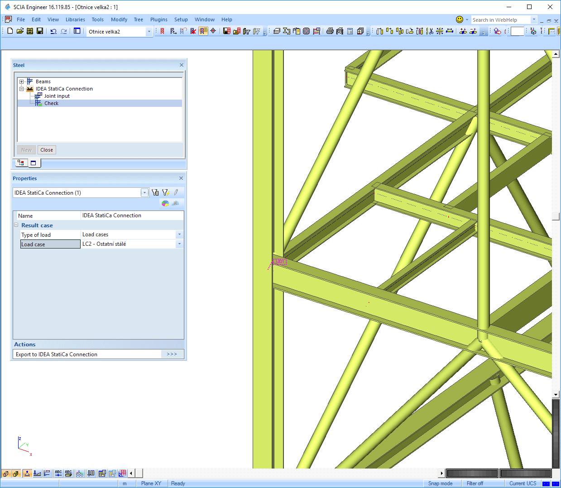Click the blue up-arrow house icon
This screenshot has height=488, width=561.
498,31
